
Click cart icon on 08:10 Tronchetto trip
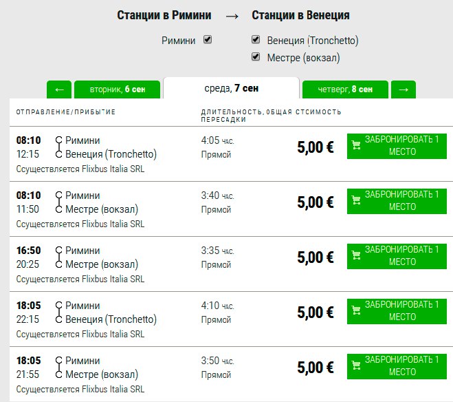pos(356,145)
